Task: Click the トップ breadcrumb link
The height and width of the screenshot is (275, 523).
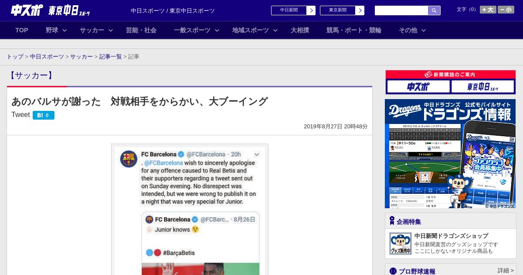Action: coord(15,57)
